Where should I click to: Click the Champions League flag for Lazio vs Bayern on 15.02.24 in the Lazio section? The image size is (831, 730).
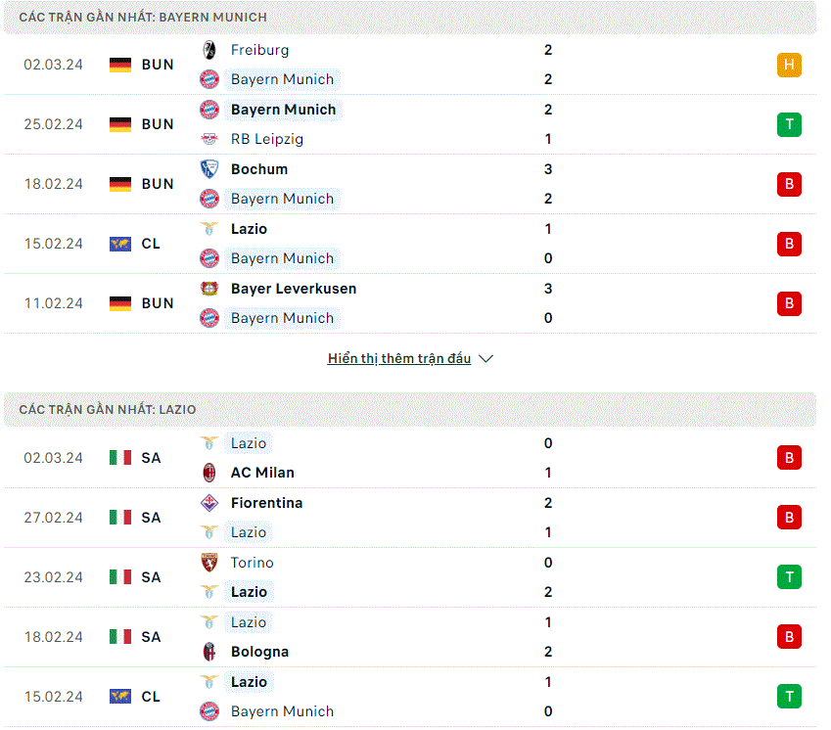(120, 697)
